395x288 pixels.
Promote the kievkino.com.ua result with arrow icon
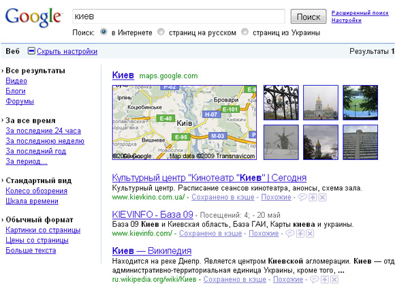313,197
